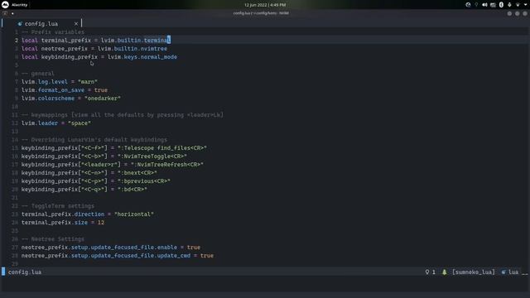530x298 pixels.
Task: Open the volume speaker tray icon
Action: pos(484,5)
